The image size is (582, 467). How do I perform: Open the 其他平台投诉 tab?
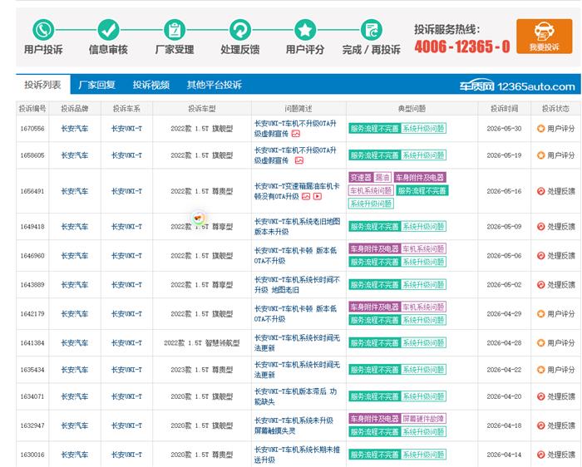(215, 85)
